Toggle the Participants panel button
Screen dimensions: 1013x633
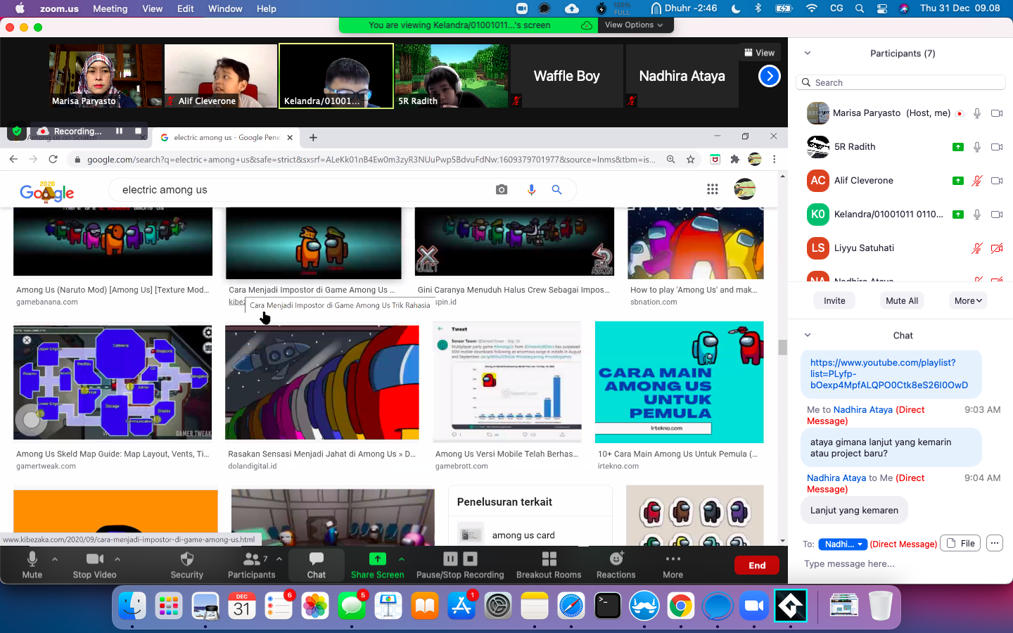251,565
